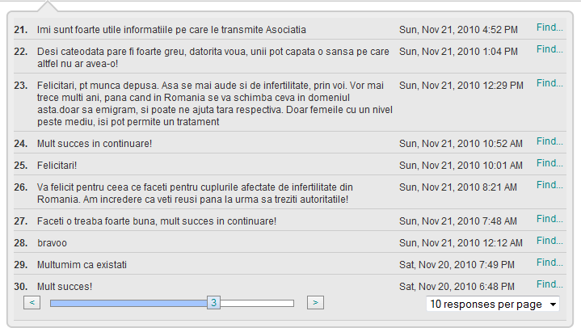Open the 10 responses per page dropdown
Screen dimensions: 581x332
tap(493, 305)
